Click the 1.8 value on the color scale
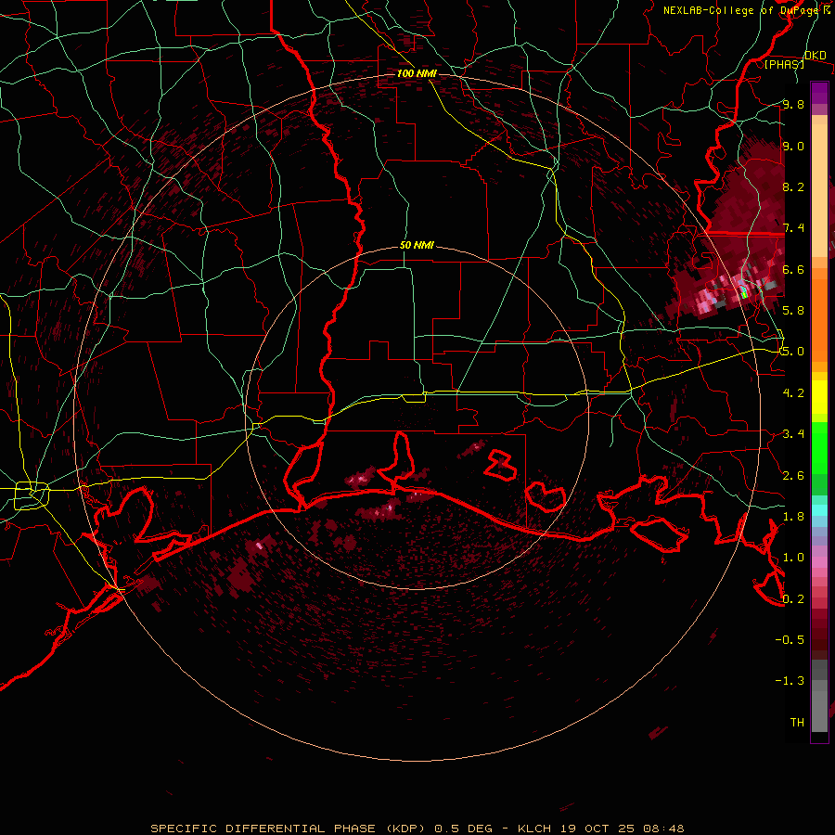 [793, 517]
